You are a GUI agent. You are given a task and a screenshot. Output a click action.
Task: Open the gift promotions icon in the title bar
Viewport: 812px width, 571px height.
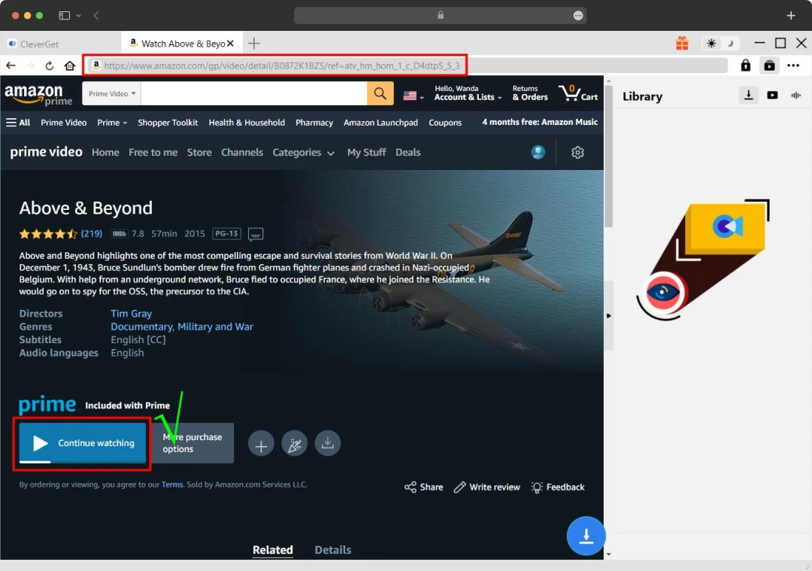click(x=682, y=43)
